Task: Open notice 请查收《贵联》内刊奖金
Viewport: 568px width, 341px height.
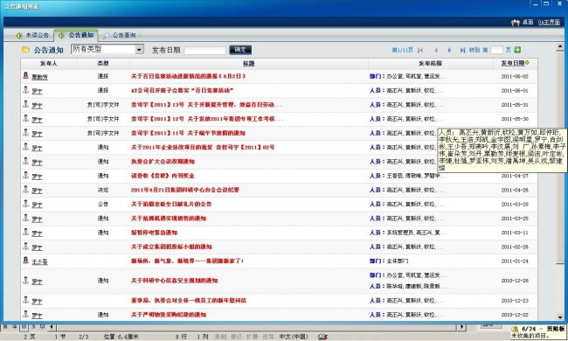Action: pyautogui.click(x=163, y=176)
